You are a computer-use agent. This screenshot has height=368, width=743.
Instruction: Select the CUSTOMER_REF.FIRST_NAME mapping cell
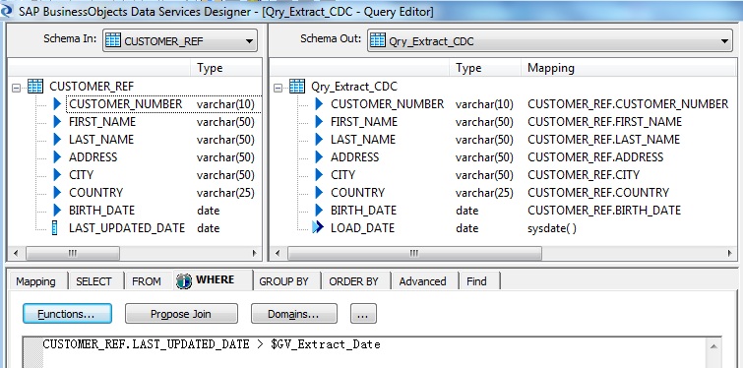pyautogui.click(x=604, y=122)
